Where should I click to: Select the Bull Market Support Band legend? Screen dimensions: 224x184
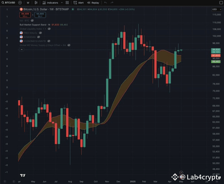pyautogui.click(x=35, y=25)
